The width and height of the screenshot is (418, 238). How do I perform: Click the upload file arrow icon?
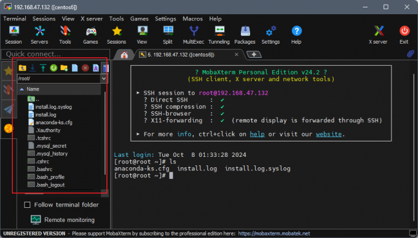click(x=43, y=68)
